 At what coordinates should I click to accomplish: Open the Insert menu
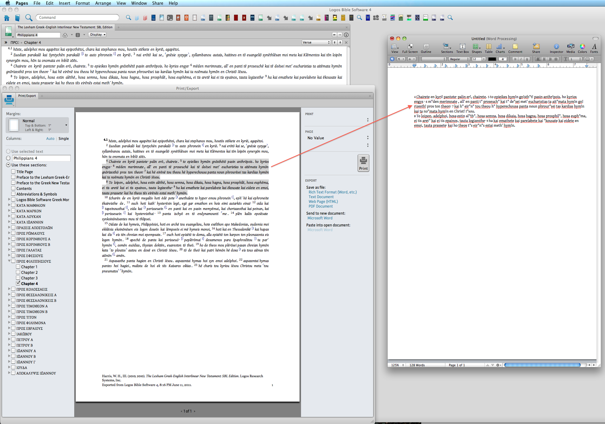(x=64, y=3)
